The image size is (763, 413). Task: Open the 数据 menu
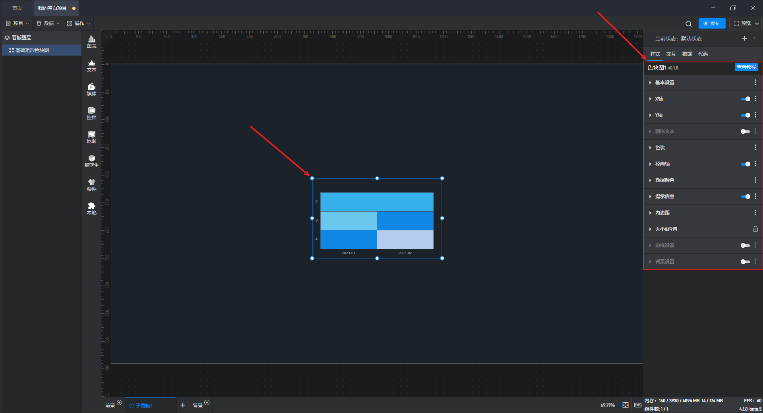point(48,23)
